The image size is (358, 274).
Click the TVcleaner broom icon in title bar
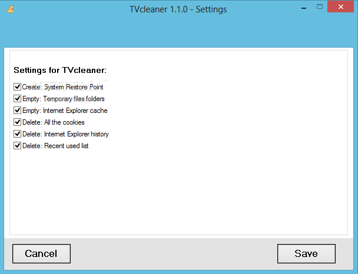[x=11, y=9]
